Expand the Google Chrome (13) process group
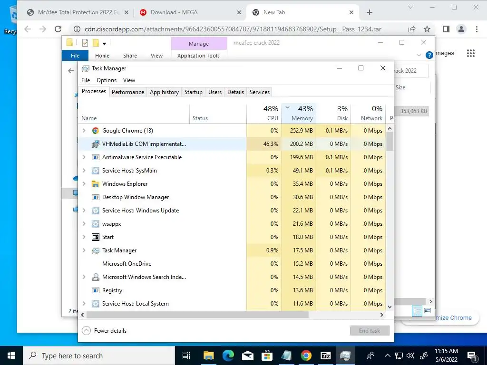487x365 pixels. point(84,131)
